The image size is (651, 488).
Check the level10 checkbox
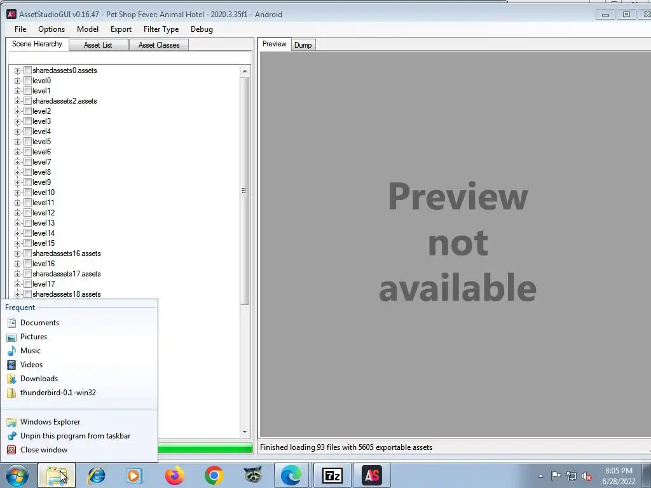28,192
